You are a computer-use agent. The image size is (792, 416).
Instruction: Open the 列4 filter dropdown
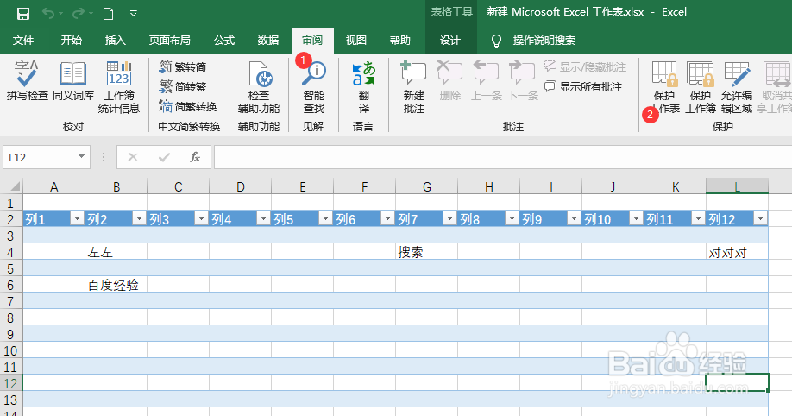point(264,218)
